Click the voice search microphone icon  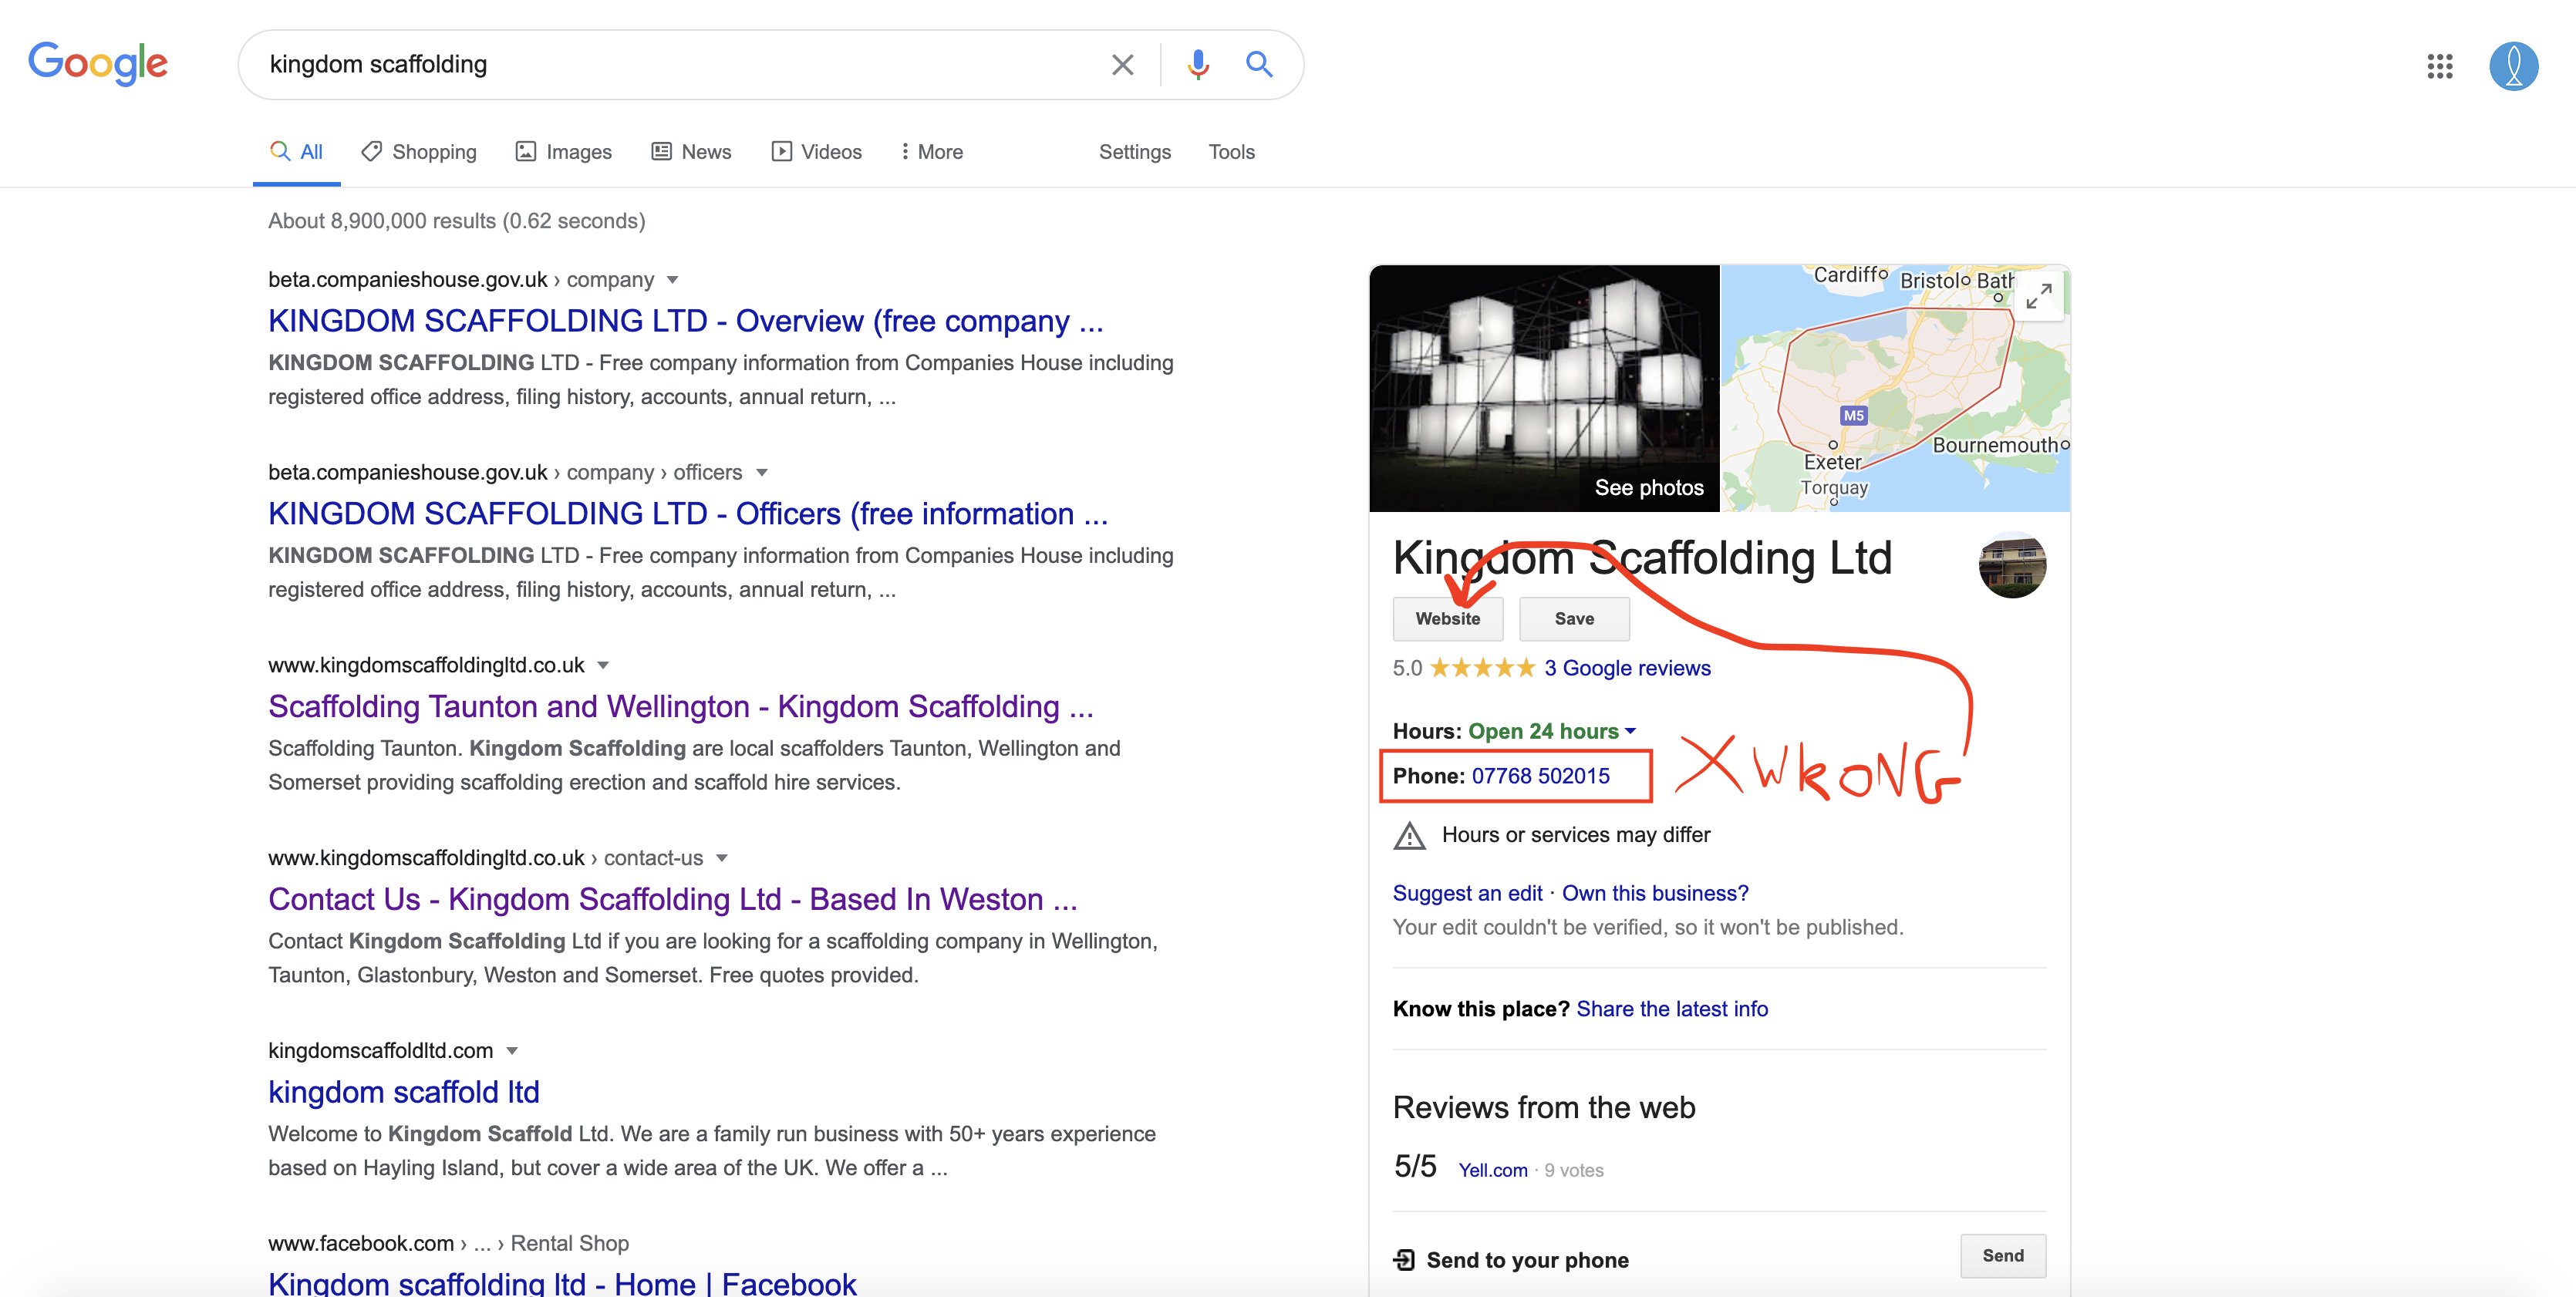pyautogui.click(x=1197, y=65)
